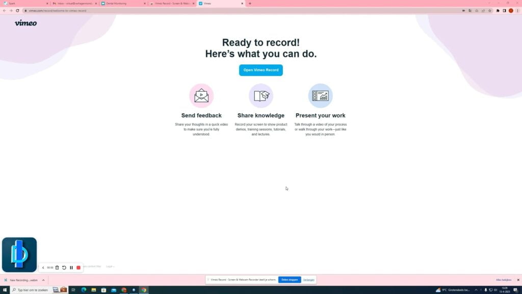Open the Chrome extensions puzzle icon
The image size is (522, 294).
pos(498,10)
